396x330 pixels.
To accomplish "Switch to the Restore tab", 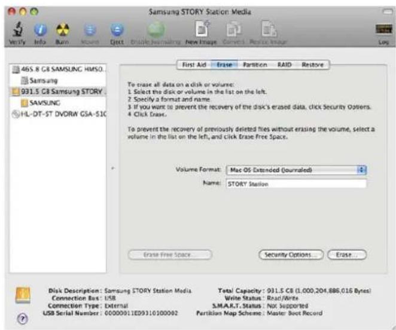I will tap(313, 65).
